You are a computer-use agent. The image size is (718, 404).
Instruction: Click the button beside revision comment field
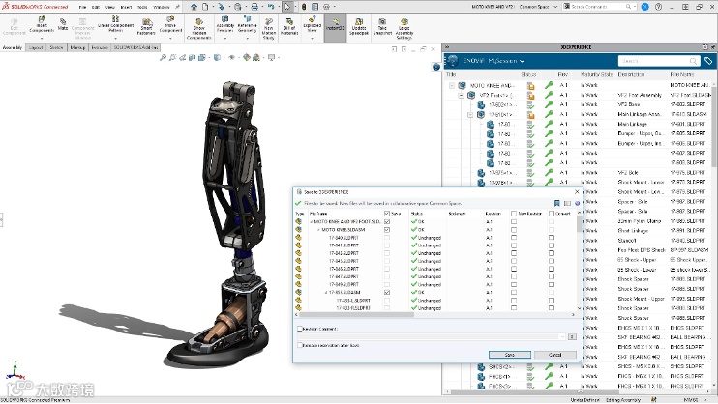(572, 336)
